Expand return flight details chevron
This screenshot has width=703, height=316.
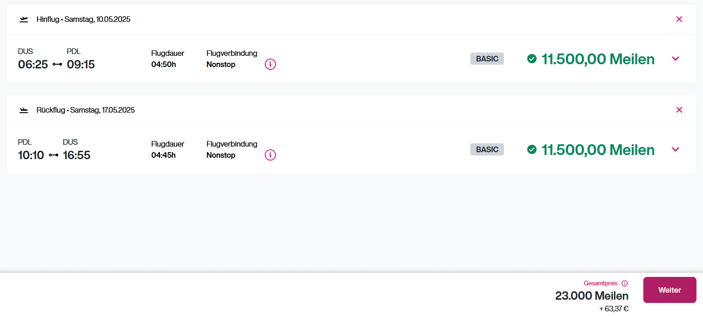(x=675, y=149)
